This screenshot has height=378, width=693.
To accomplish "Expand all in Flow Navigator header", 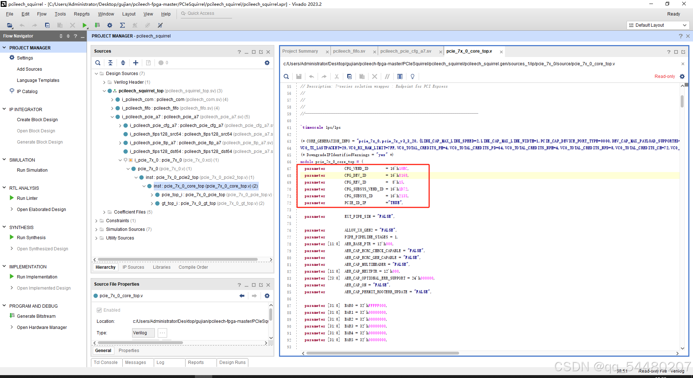I will point(68,36).
